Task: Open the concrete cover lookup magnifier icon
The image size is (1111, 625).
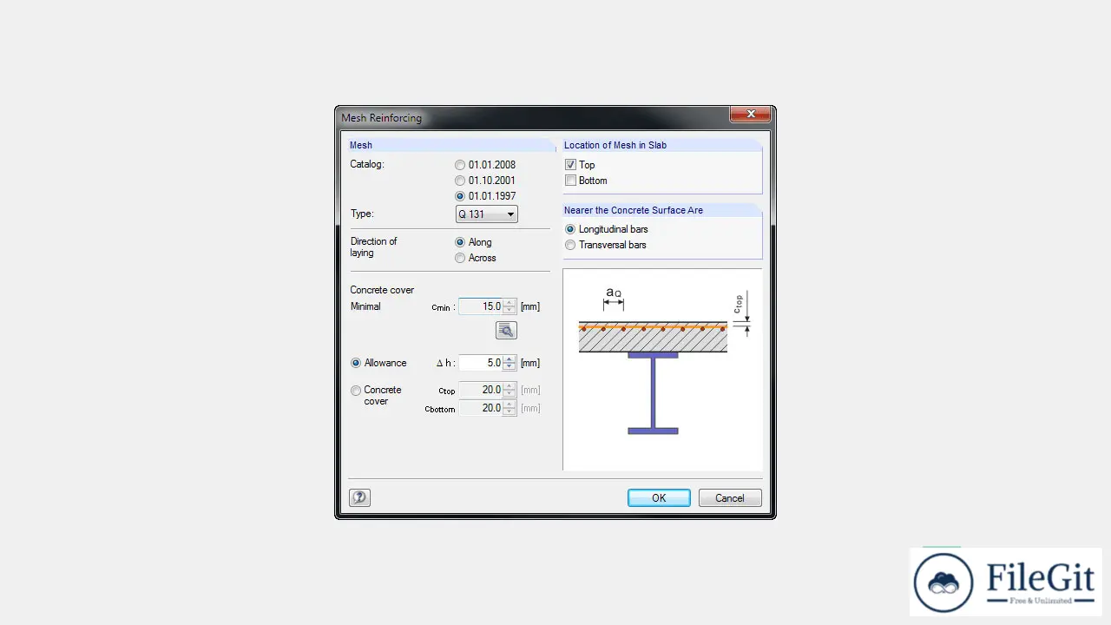Action: [506, 330]
